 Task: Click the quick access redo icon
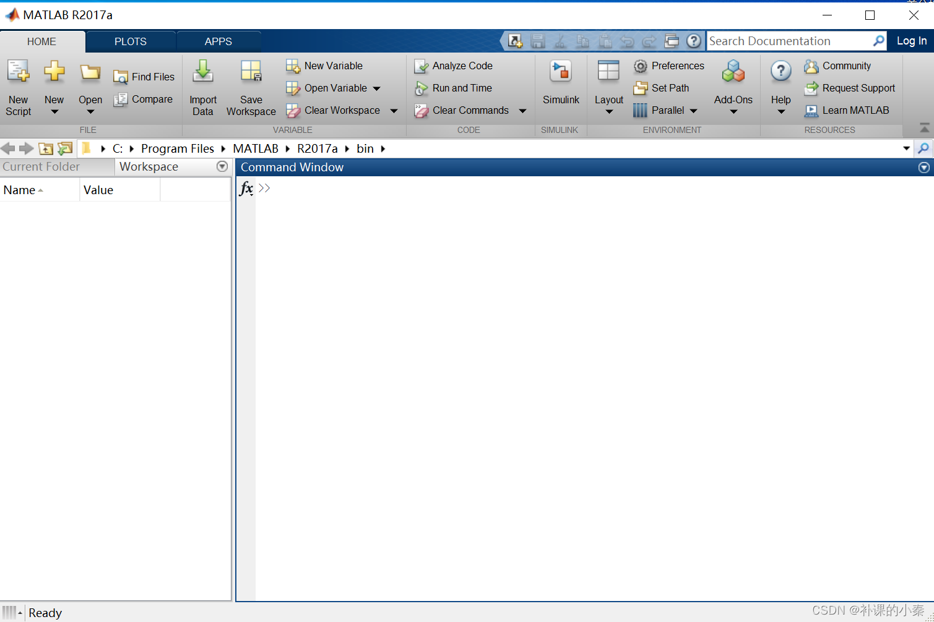point(649,41)
